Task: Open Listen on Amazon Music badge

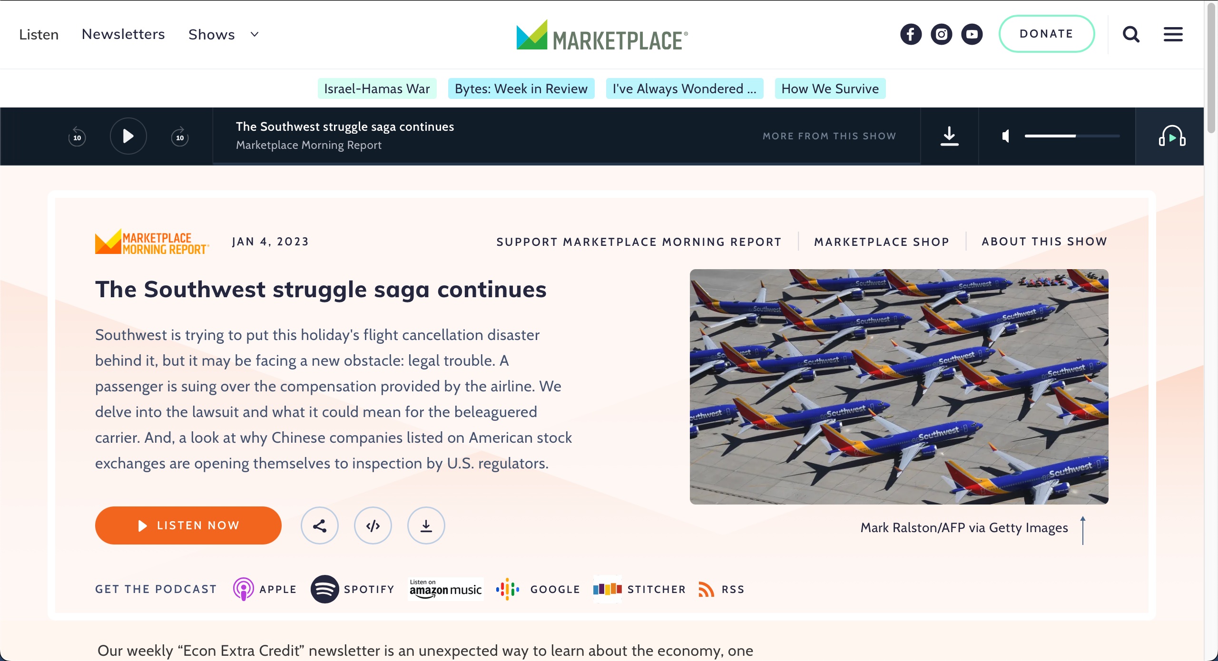Action: pos(446,589)
